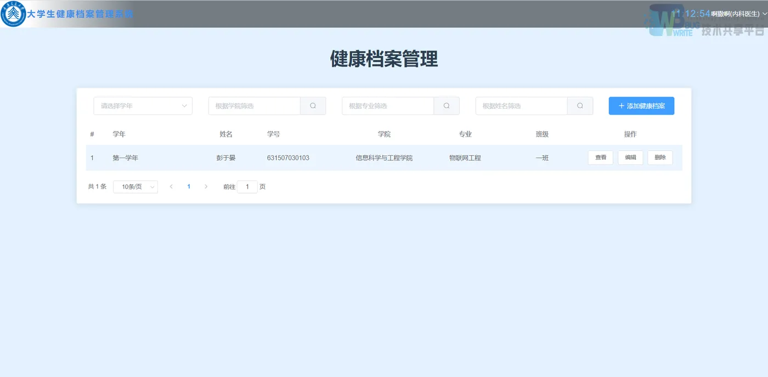Screen dimensions: 768x377
Task: Click the 专业筛选 search magnifier icon
Action: (x=447, y=105)
